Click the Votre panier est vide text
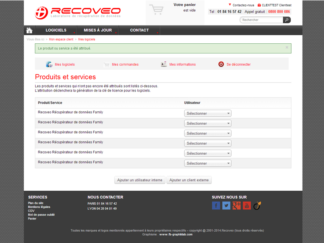 [x=185, y=7]
